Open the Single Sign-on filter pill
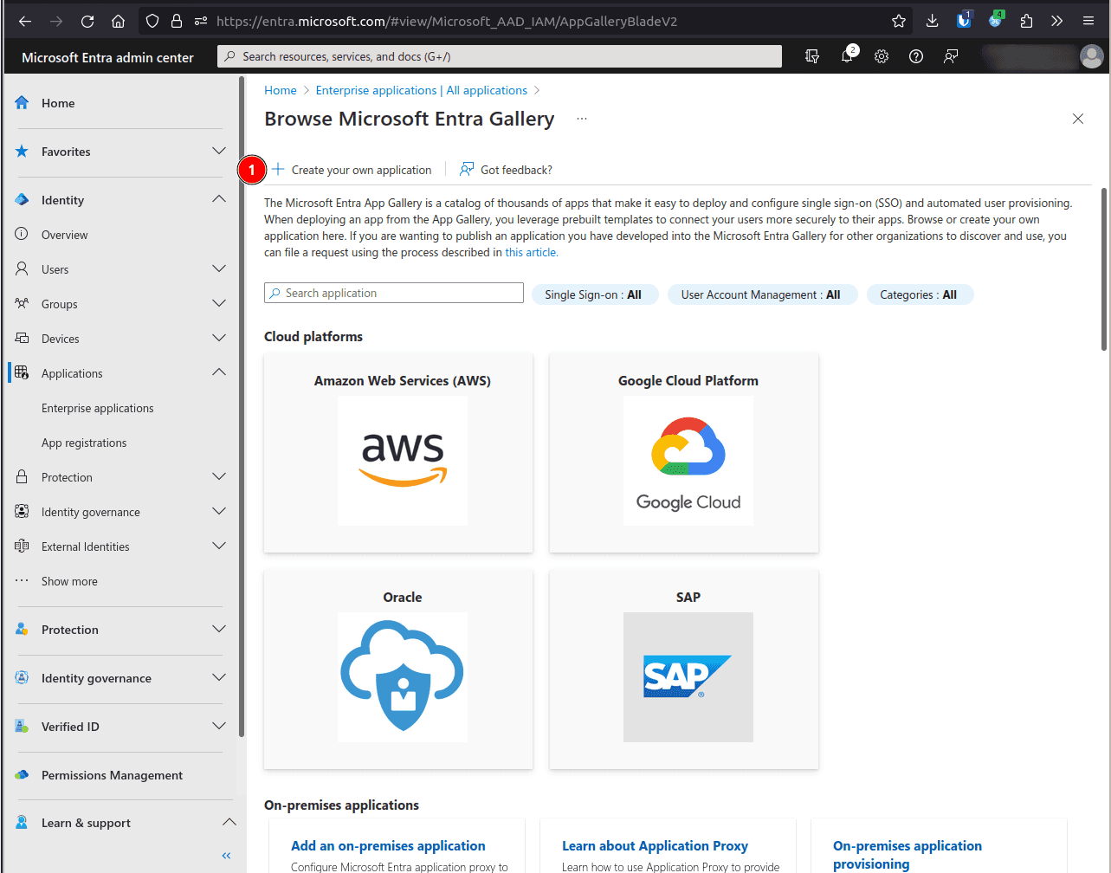 [594, 294]
